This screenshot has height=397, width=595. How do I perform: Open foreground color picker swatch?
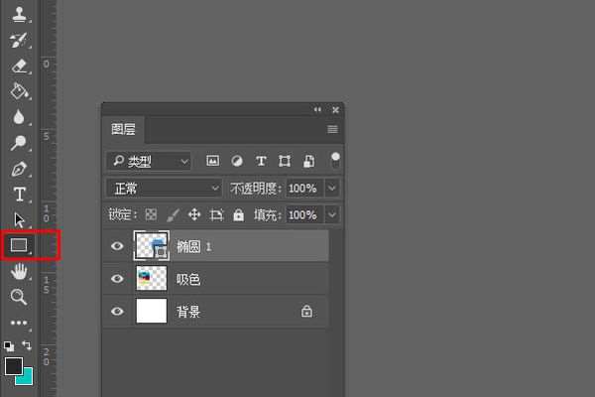click(x=14, y=366)
